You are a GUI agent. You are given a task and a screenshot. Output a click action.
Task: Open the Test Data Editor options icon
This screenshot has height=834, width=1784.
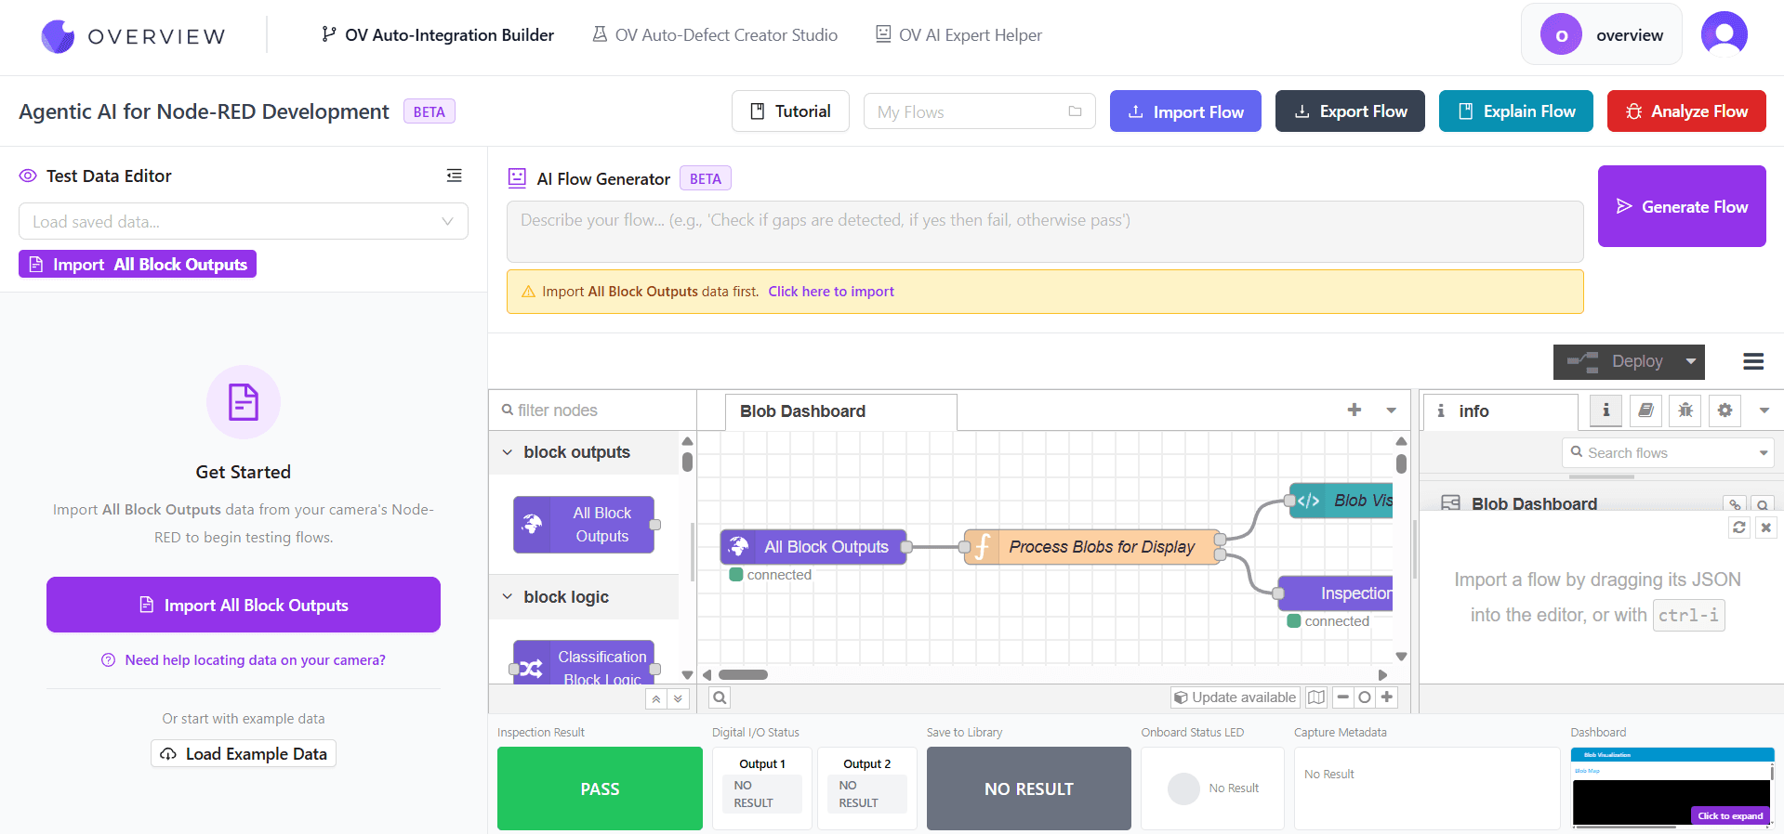pyautogui.click(x=454, y=176)
